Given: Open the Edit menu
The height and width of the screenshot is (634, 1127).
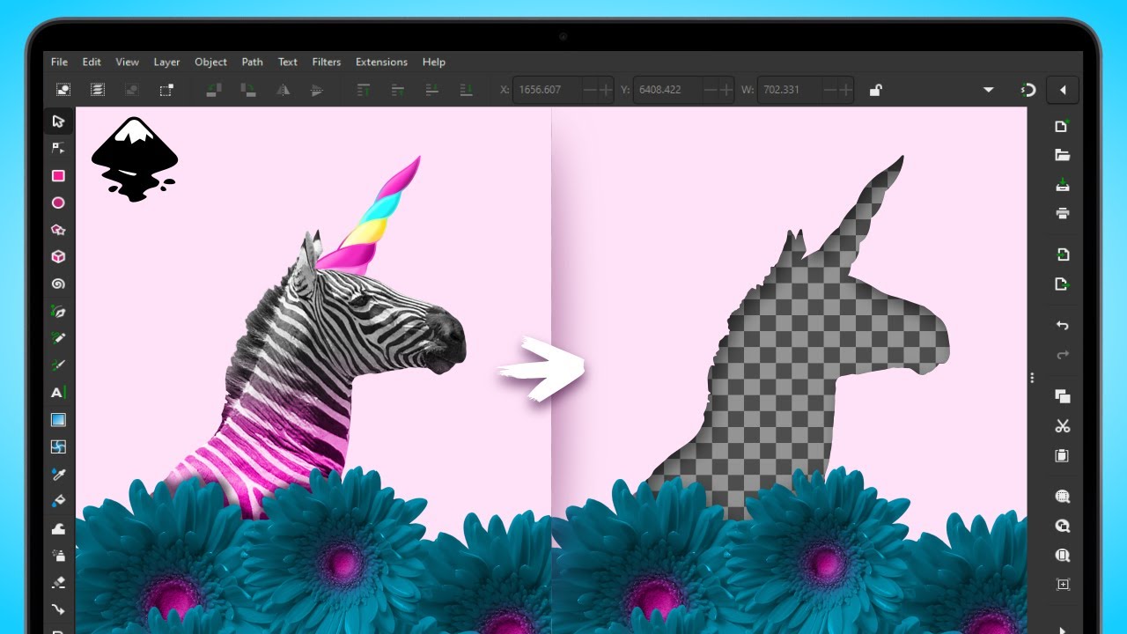Looking at the screenshot, I should pos(92,63).
